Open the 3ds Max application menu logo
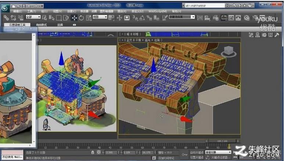This screenshot has height=161, width=284. tap(5, 8)
